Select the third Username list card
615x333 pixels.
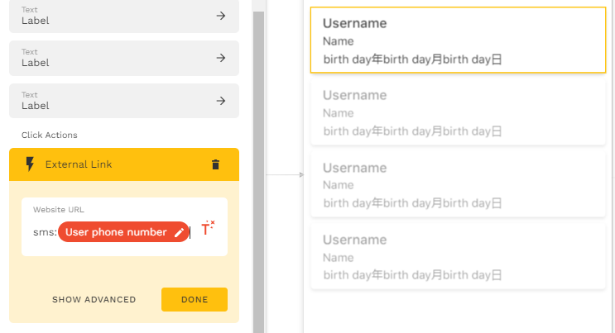458,184
